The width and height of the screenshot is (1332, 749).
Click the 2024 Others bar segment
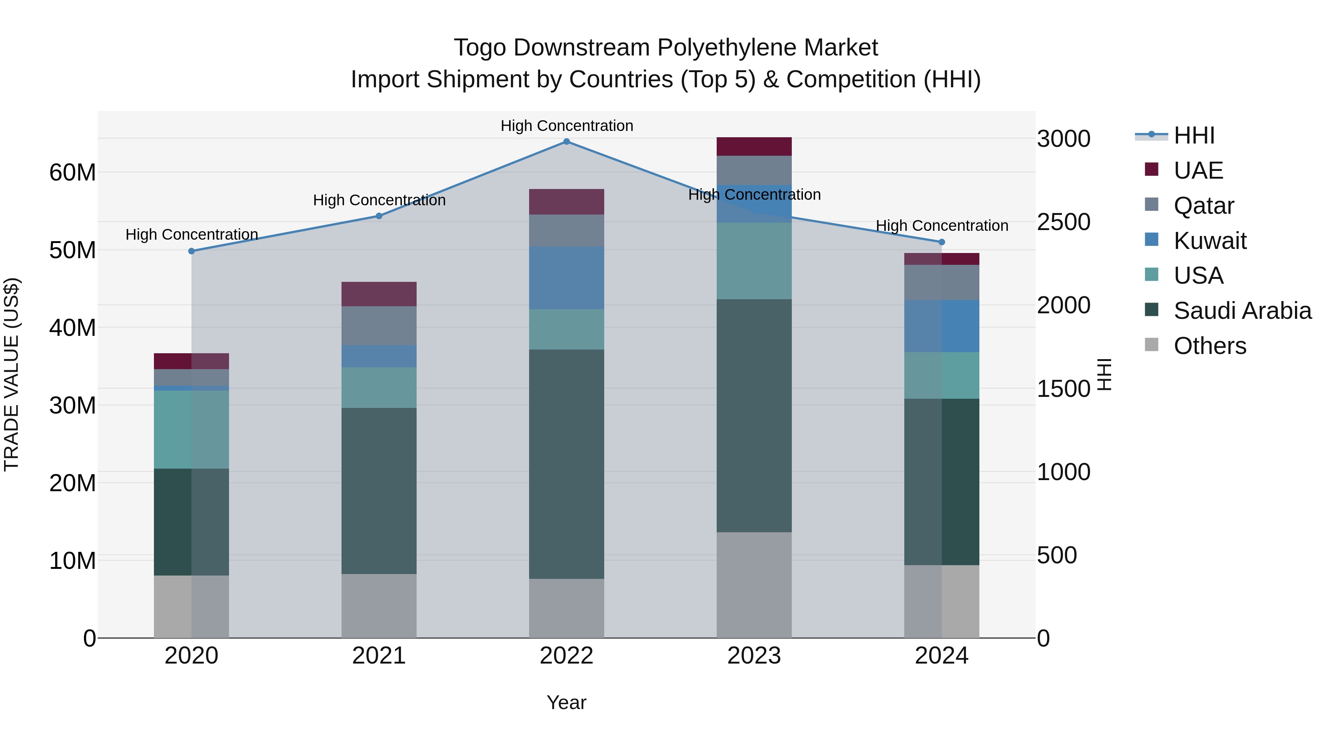click(942, 602)
